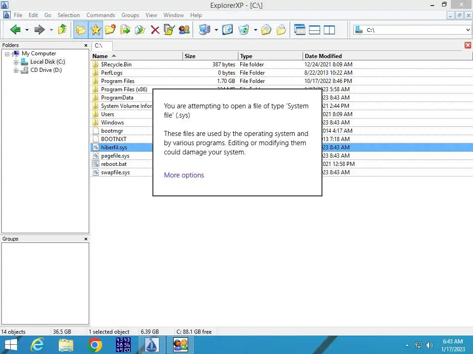This screenshot has width=473, height=354.
Task: Launch Internet Explorer from taskbar
Action: point(37,345)
